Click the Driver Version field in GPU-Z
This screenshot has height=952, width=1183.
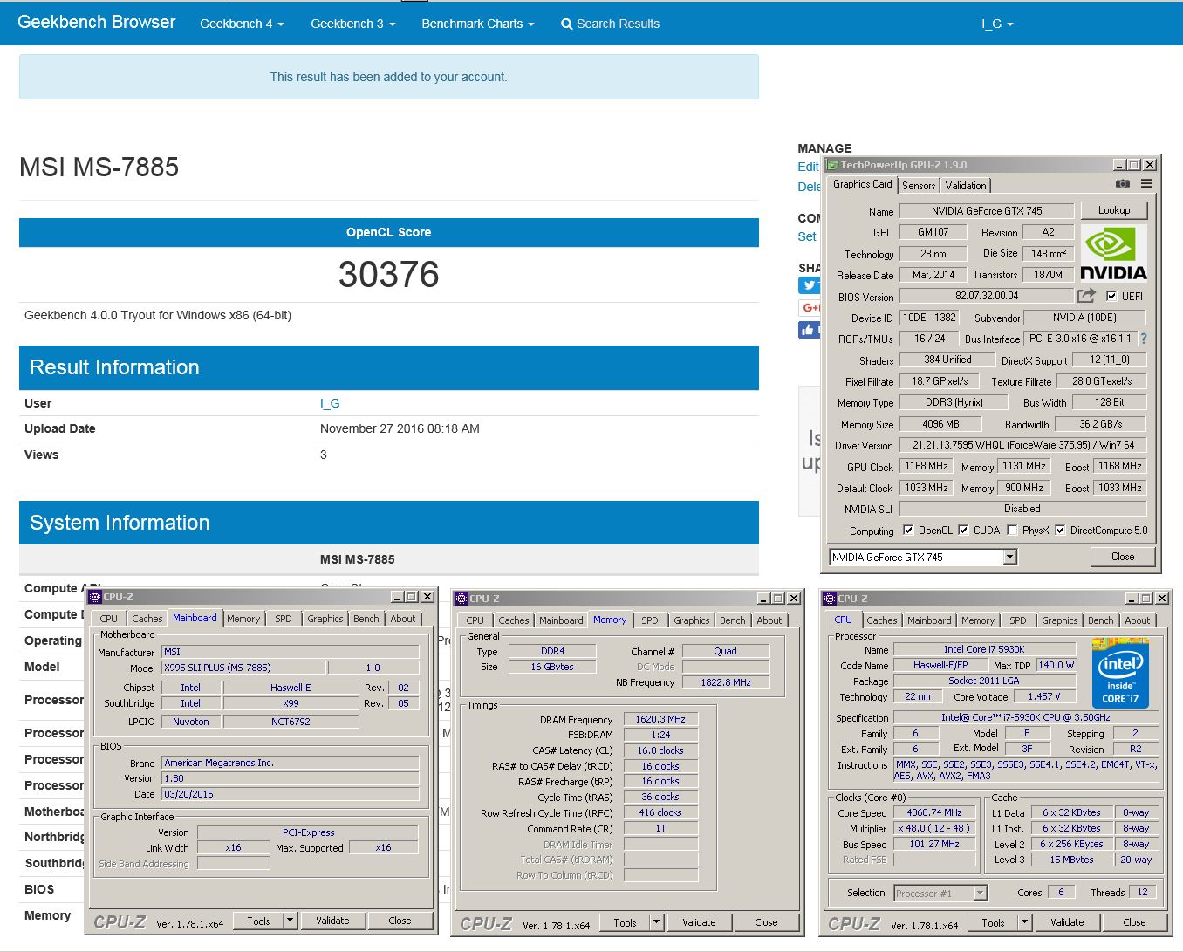(1022, 445)
